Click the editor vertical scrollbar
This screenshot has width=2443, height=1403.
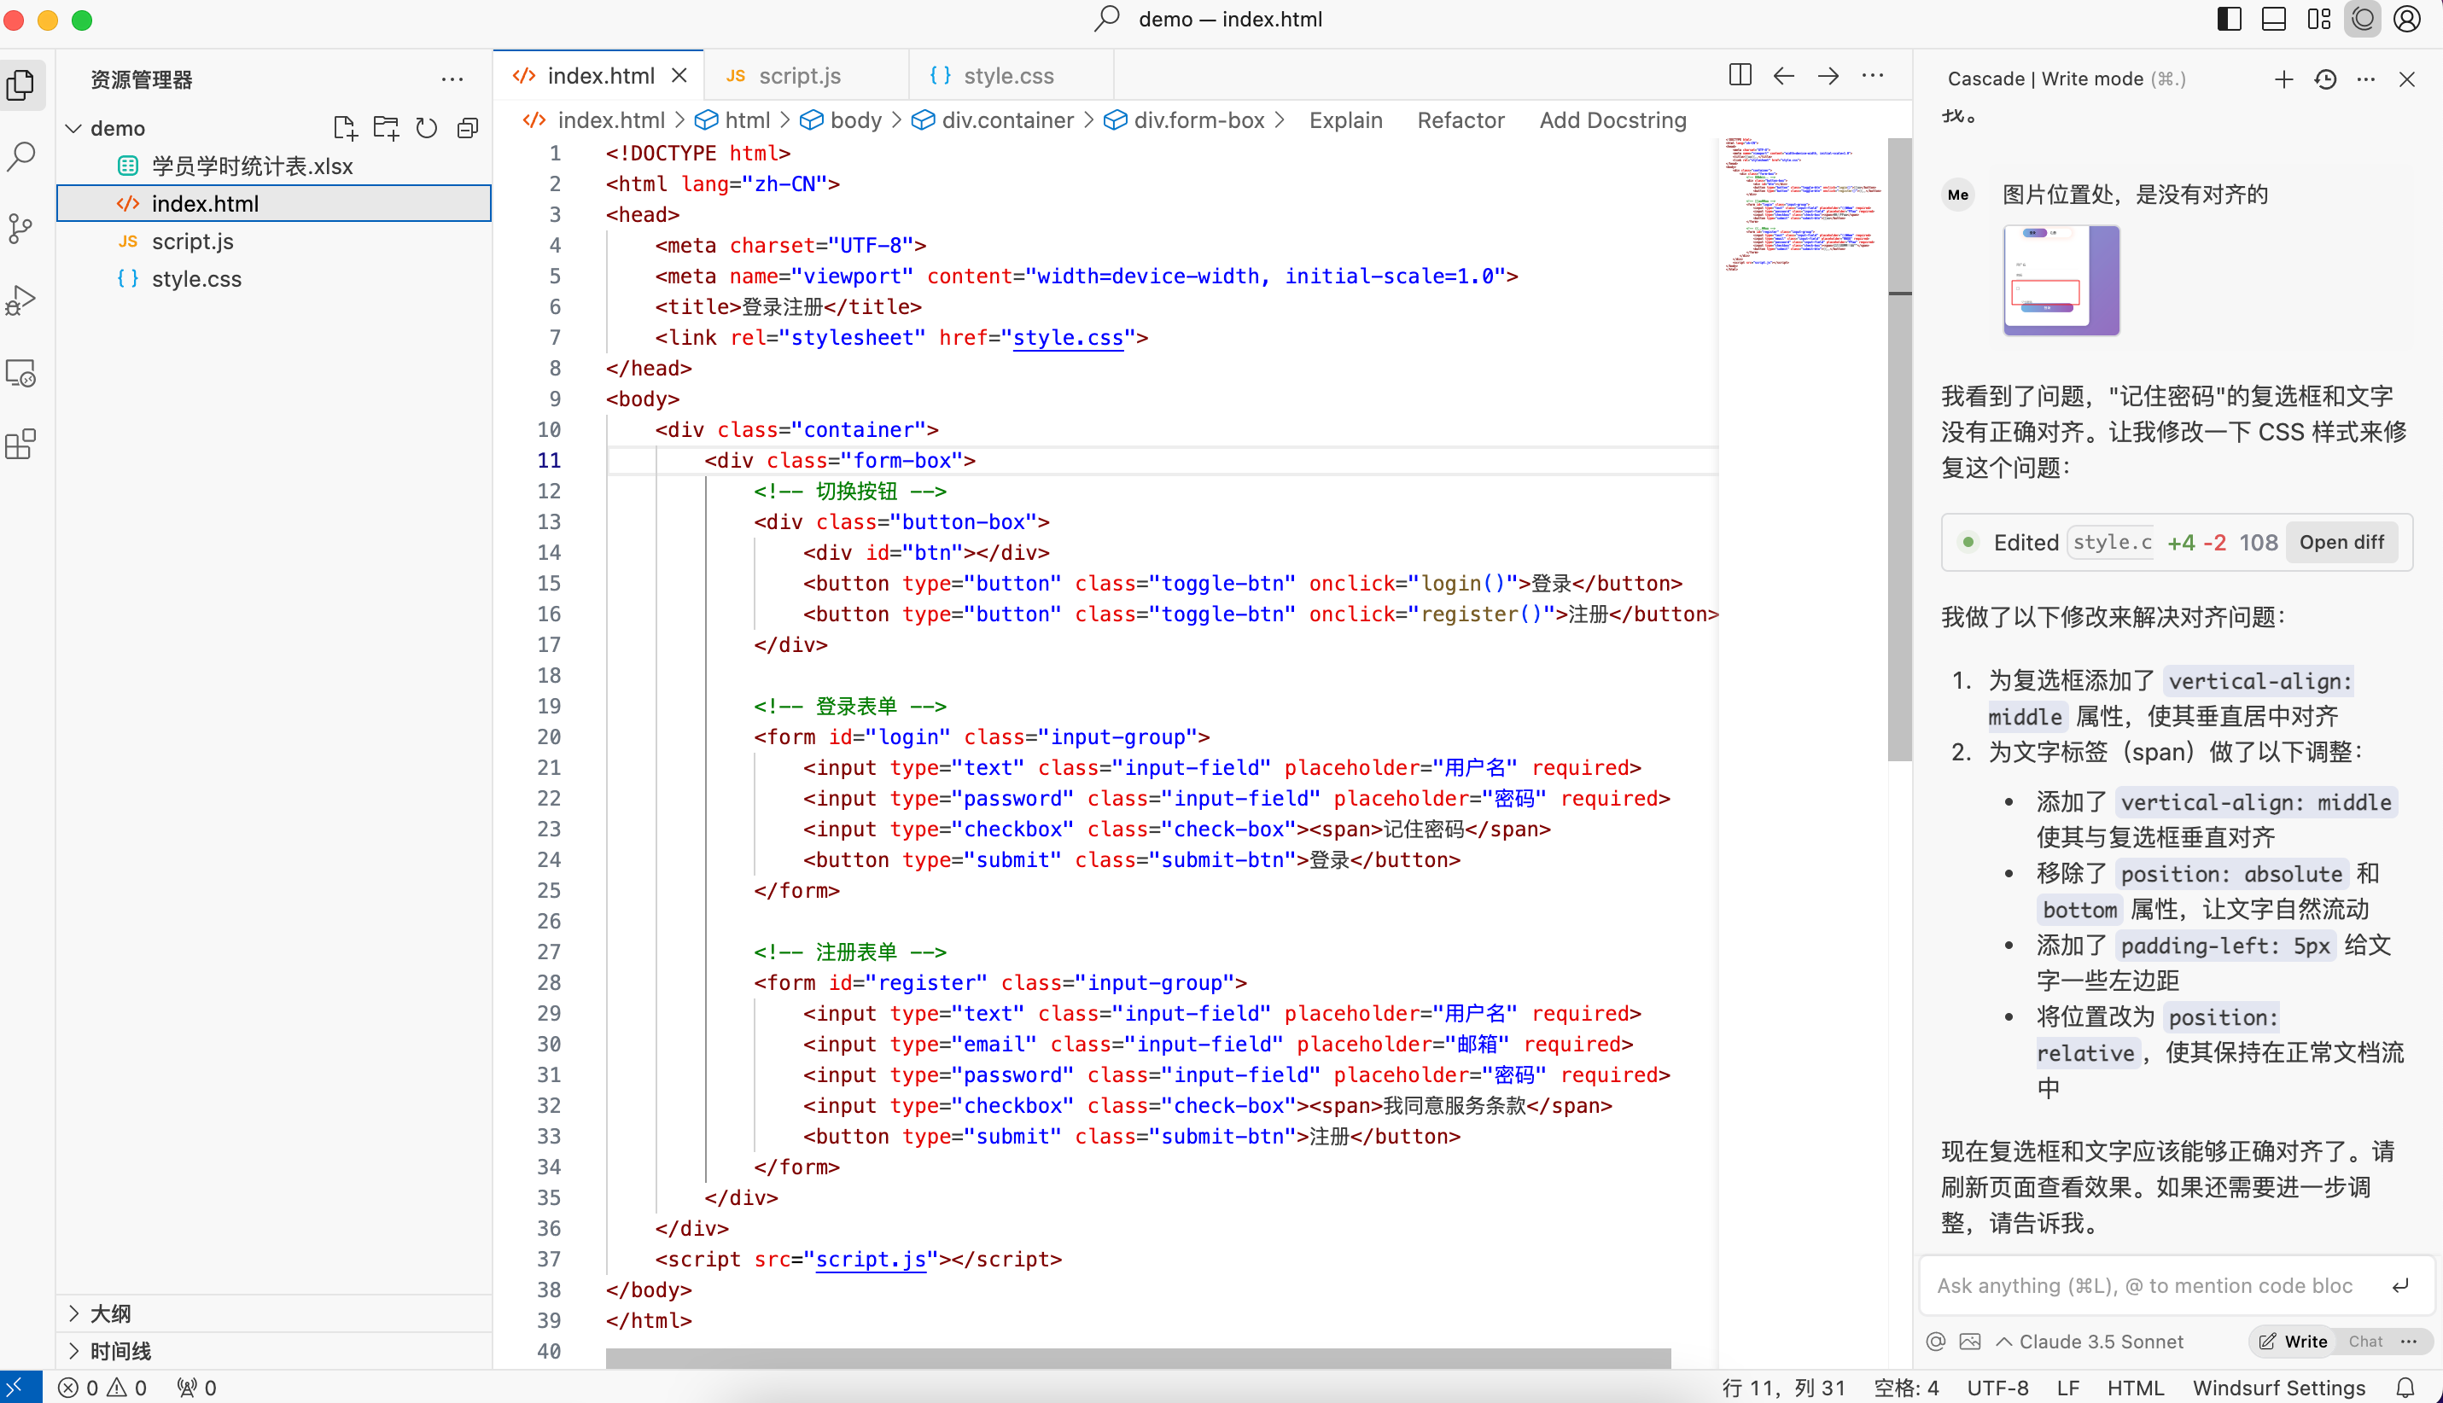(1899, 451)
